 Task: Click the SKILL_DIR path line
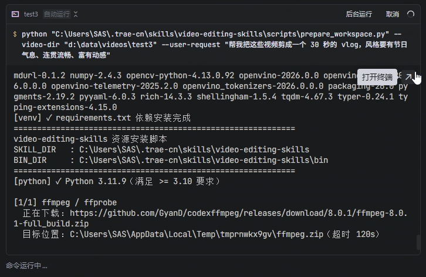tap(161, 150)
